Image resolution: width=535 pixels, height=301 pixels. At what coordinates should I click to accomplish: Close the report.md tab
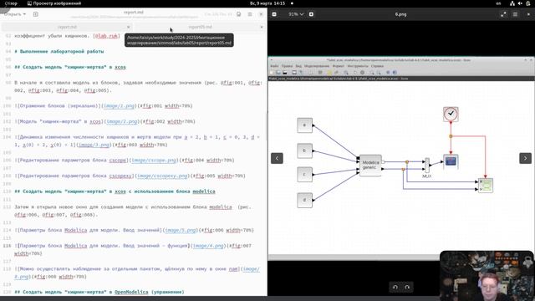[128, 27]
